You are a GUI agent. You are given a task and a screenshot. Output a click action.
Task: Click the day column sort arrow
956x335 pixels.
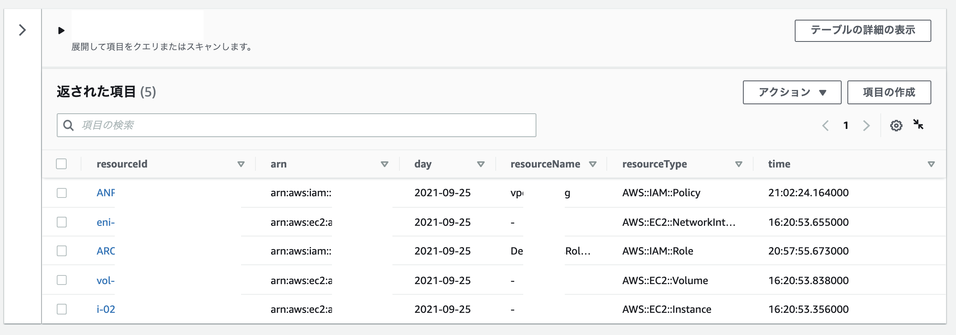click(480, 164)
